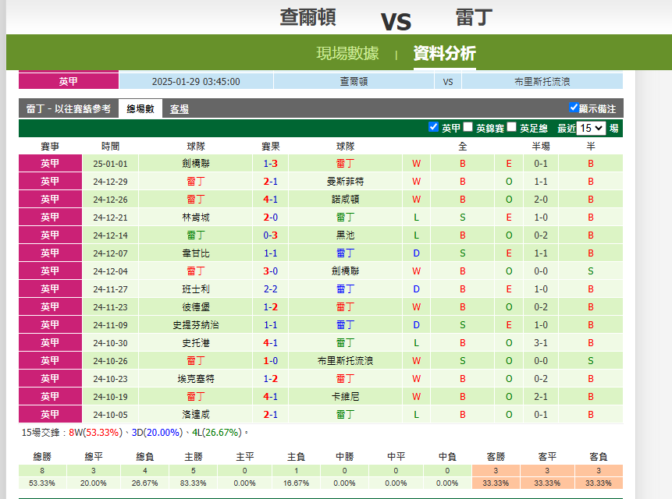Open the 韋甘比 team link
Image resolution: width=672 pixels, height=499 pixels.
(x=196, y=253)
